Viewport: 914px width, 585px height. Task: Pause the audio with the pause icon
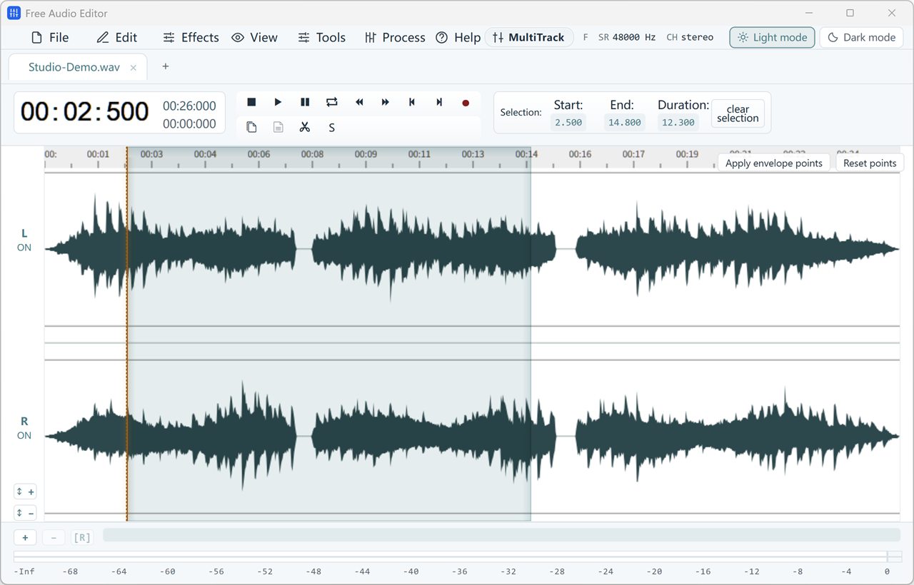point(305,103)
